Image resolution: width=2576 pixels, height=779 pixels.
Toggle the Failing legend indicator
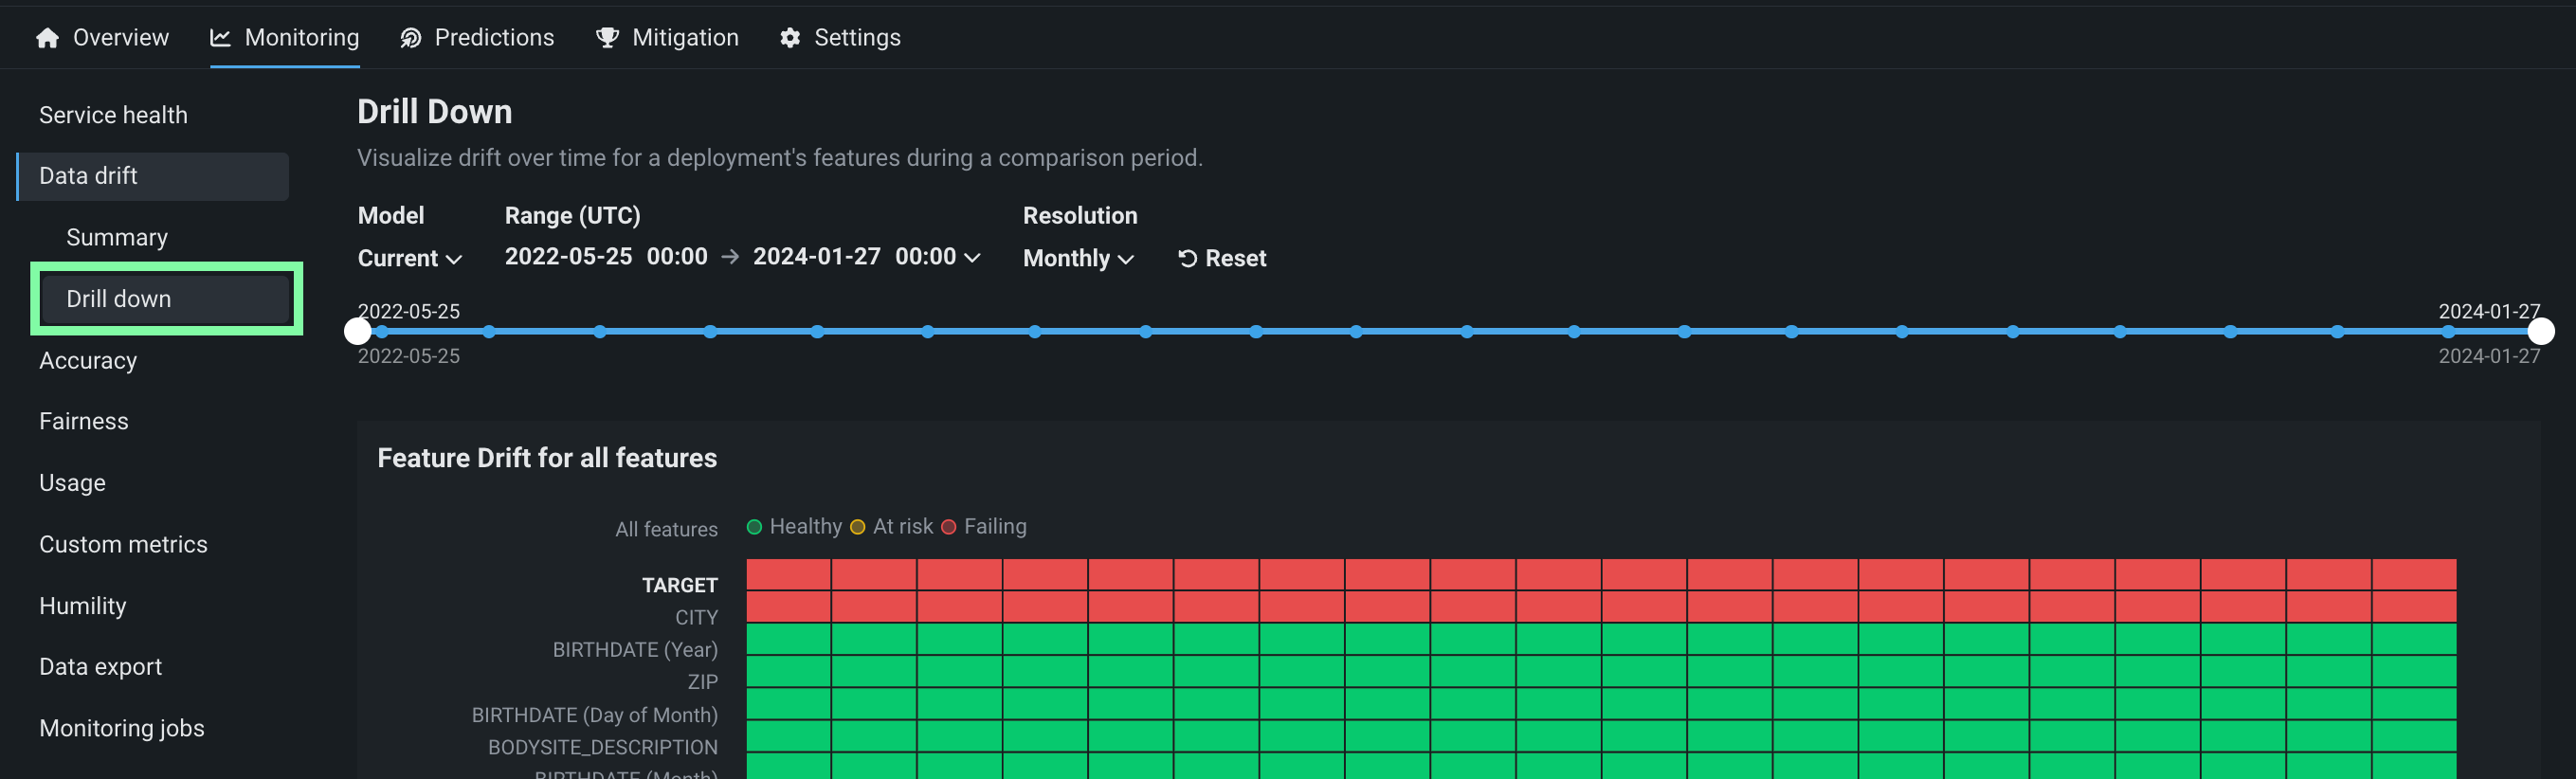coord(949,527)
